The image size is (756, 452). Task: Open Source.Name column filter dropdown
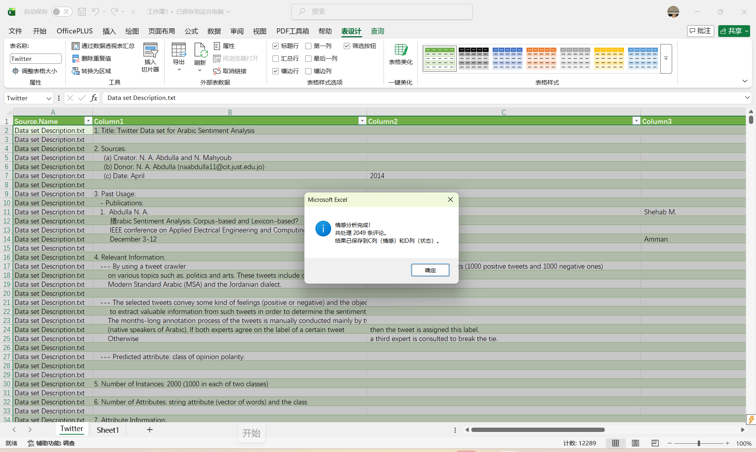[88, 121]
